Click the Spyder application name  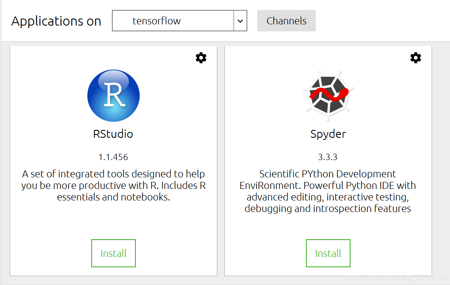[328, 134]
